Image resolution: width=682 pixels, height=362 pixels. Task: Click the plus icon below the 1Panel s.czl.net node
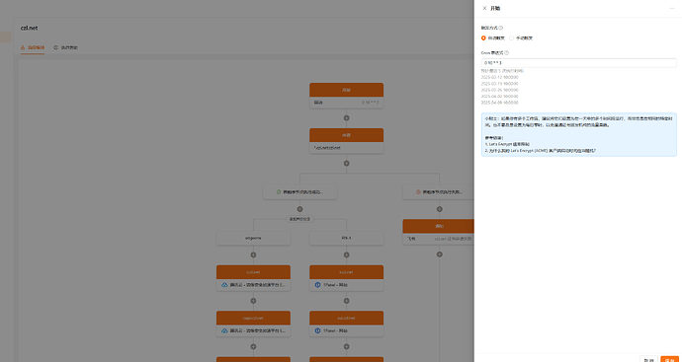coord(346,301)
